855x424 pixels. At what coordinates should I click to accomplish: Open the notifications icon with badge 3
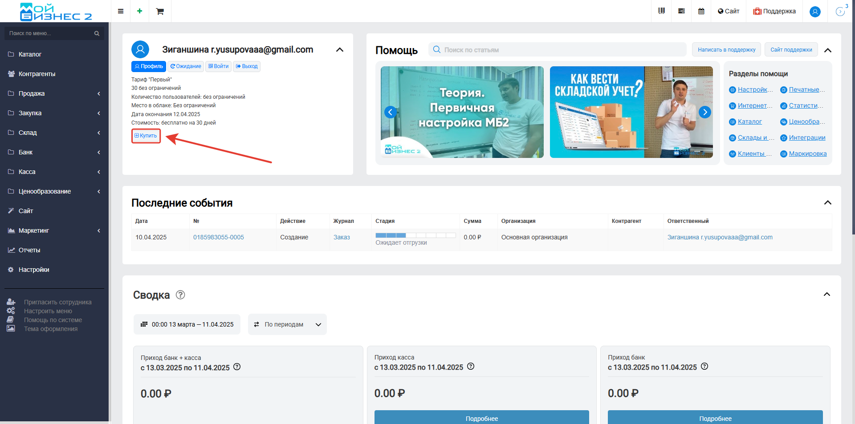[841, 11]
